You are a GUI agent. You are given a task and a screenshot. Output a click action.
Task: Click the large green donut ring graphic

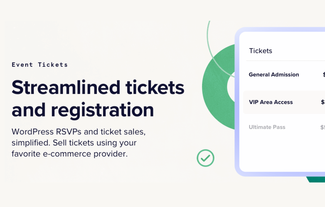coord(216,87)
